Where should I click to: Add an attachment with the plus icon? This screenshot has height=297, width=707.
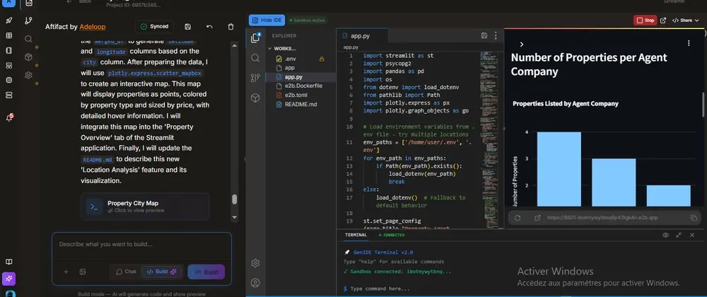tap(66, 272)
